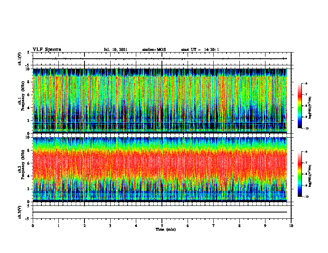Click the ch.3 voltage flat-line trace
Screen dimensions: 328x253
point(160,212)
